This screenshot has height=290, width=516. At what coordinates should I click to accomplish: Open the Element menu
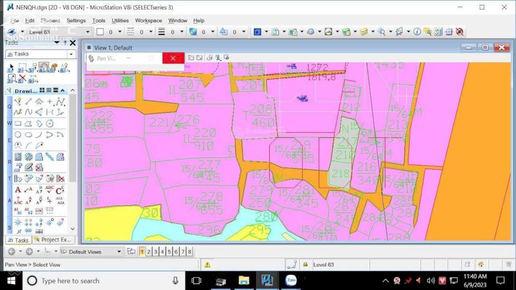[50, 21]
